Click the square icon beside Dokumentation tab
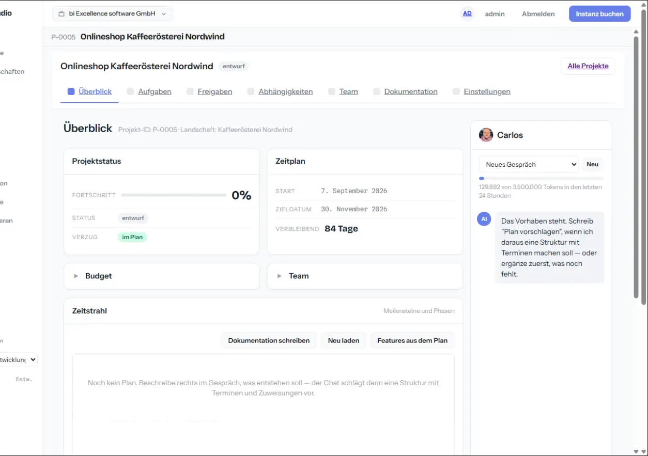This screenshot has width=648, height=456. (377, 91)
